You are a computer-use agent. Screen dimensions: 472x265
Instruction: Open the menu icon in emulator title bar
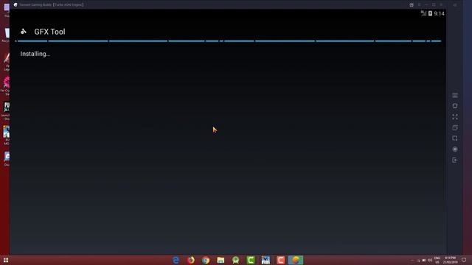click(419, 5)
